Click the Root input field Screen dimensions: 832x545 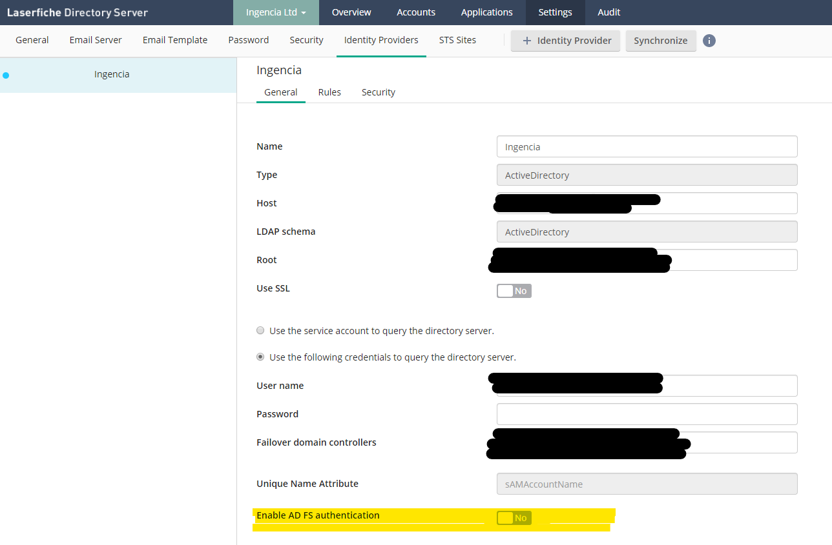(x=647, y=260)
